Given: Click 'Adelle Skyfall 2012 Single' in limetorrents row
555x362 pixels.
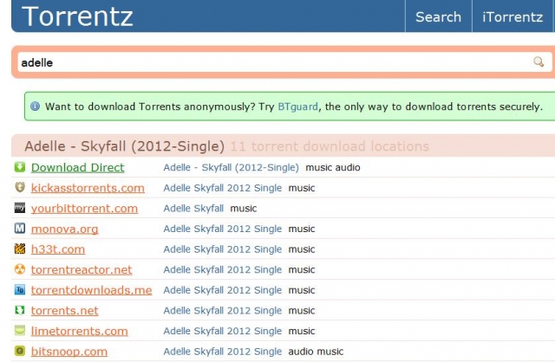Looking at the screenshot, I should (222, 331).
